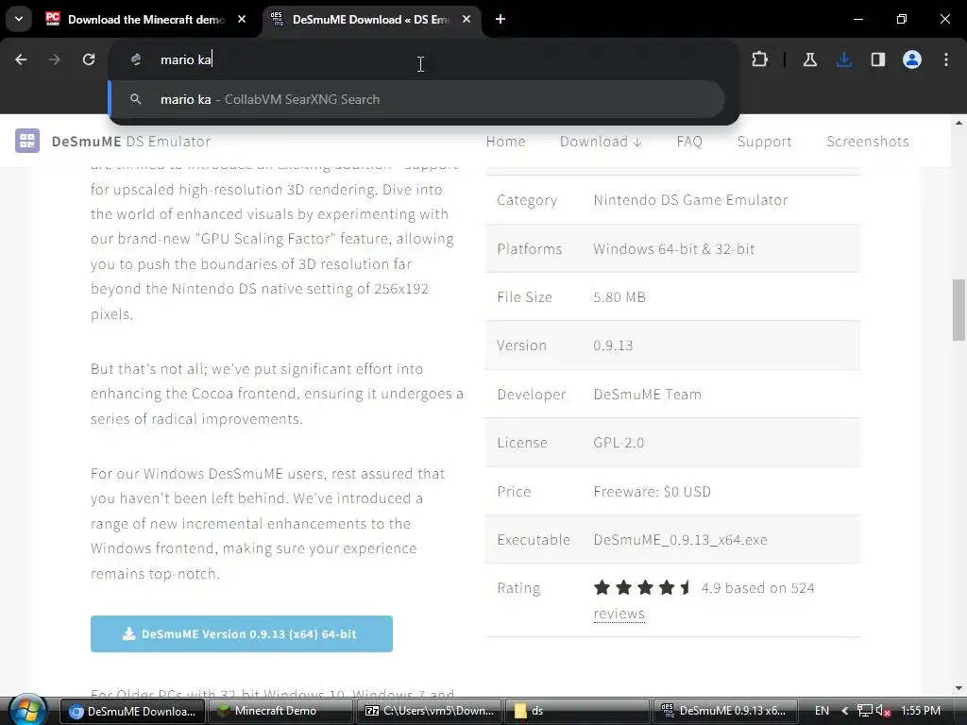Switch to the DeSmuME 0.9.13 x64 taskbar button
The width and height of the screenshot is (967, 725).
[724, 711]
